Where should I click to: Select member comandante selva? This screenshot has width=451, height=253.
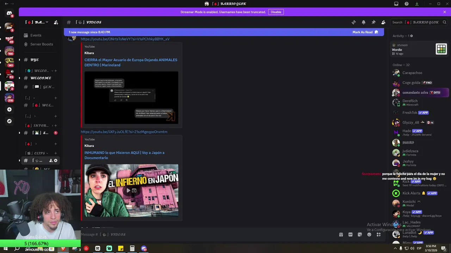pyautogui.click(x=420, y=92)
